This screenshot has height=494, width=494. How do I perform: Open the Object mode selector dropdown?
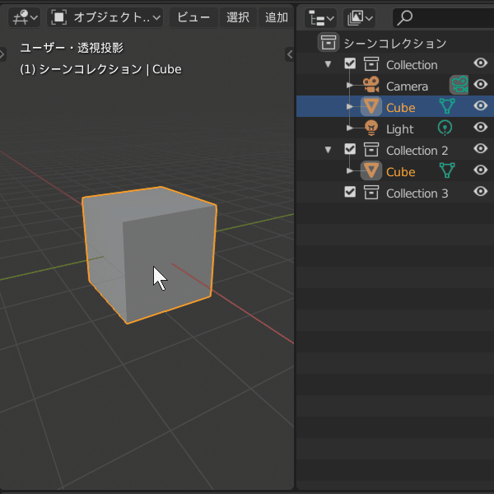[x=105, y=17]
